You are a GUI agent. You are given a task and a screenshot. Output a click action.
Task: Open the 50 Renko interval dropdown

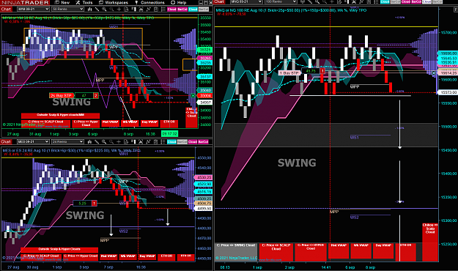tap(67, 9)
